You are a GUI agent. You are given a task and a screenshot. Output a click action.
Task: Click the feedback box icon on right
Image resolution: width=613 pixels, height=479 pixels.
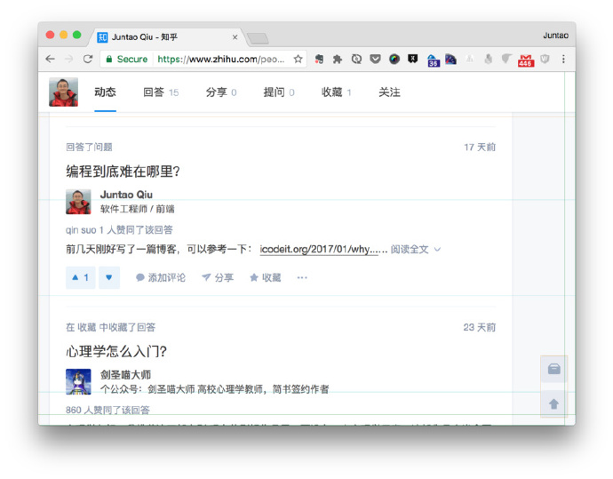pos(554,369)
